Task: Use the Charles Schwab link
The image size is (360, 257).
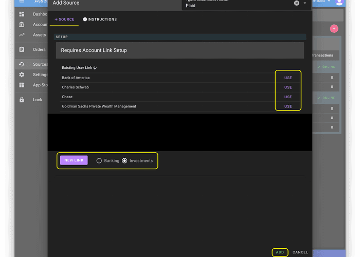Action: [x=288, y=87]
